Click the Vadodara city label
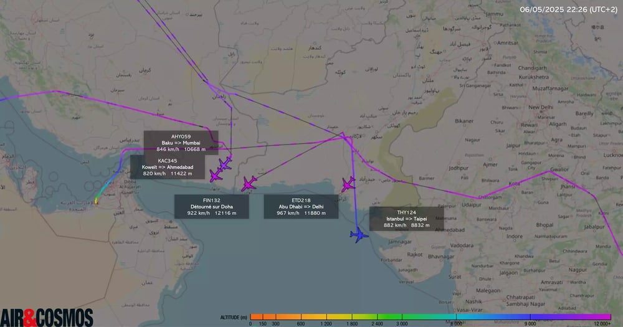 (462, 245)
